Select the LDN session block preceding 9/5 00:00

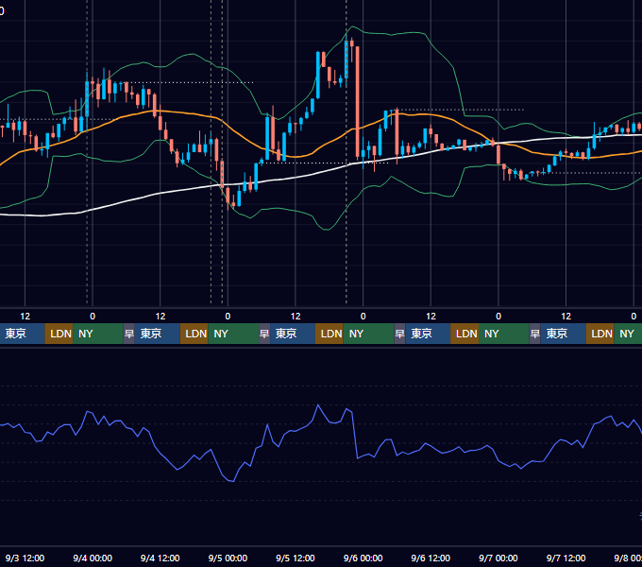[194, 334]
